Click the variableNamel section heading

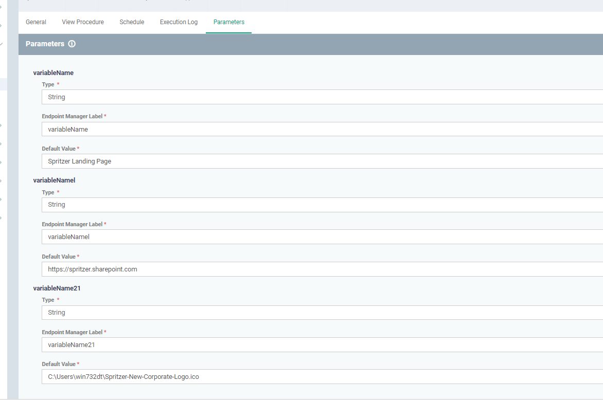pos(54,180)
